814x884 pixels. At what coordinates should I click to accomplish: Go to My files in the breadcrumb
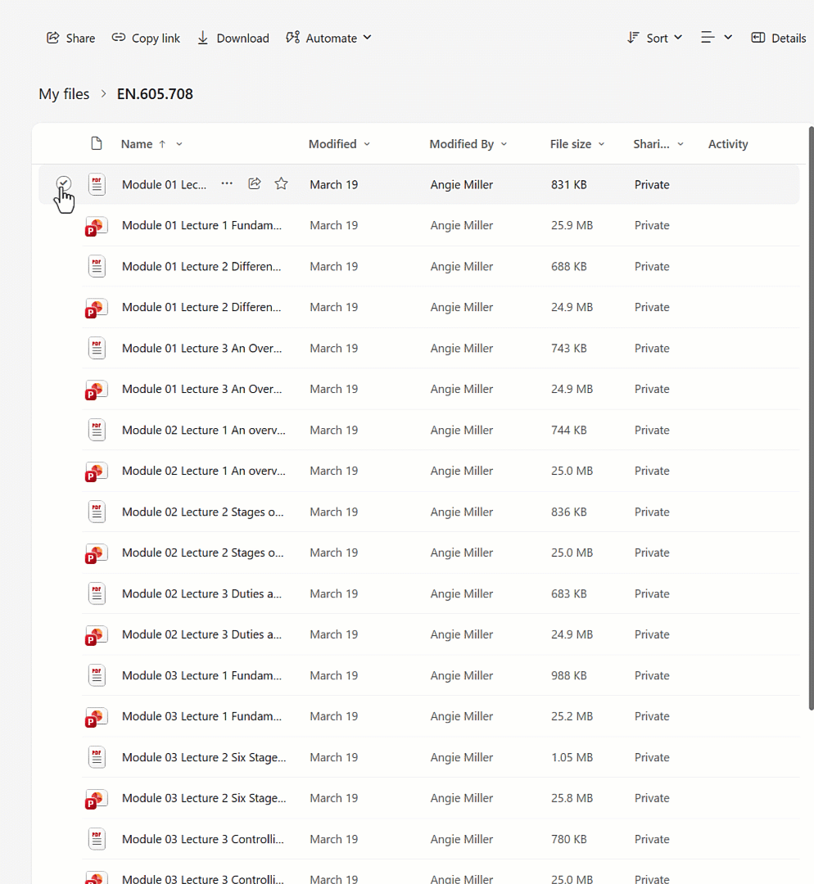[x=64, y=93]
